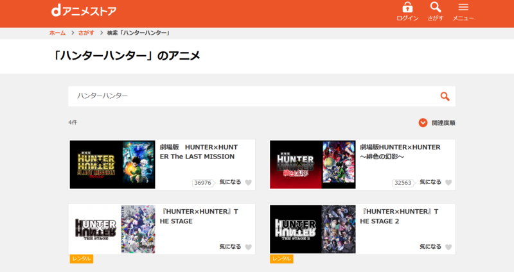
Task: Click inside the ハンターハンター search field
Action: click(x=251, y=96)
